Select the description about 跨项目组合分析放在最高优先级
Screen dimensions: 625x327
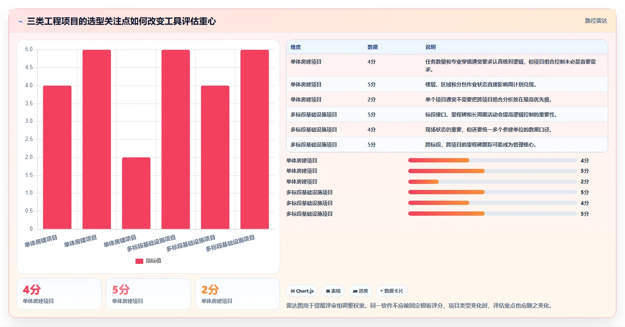[489, 100]
